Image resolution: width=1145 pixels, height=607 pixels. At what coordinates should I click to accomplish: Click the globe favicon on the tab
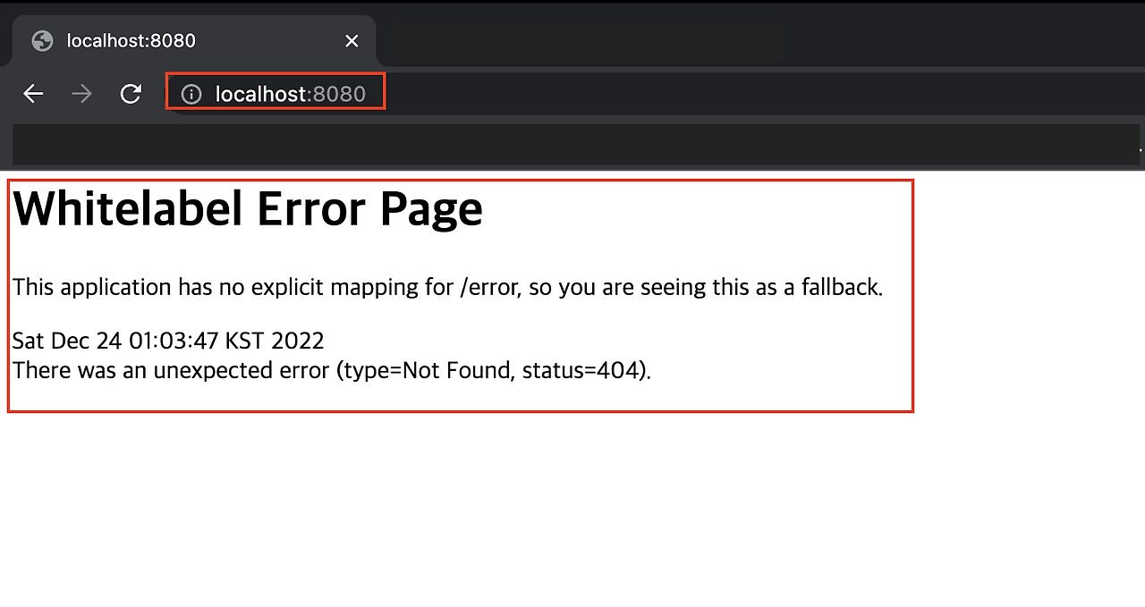[44, 40]
